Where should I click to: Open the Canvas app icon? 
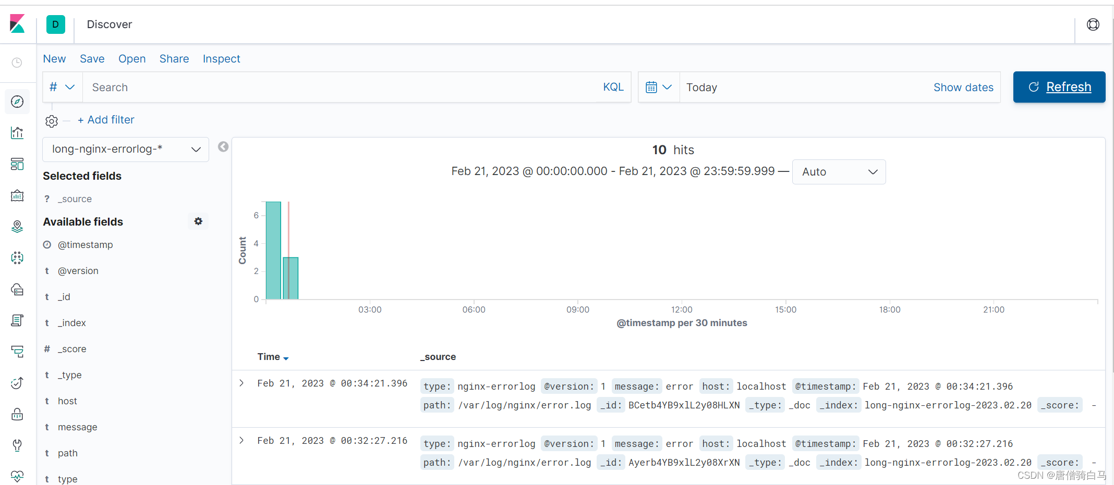tap(17, 195)
